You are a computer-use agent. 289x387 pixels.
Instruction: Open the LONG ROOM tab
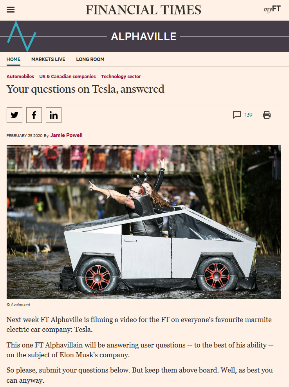point(90,59)
